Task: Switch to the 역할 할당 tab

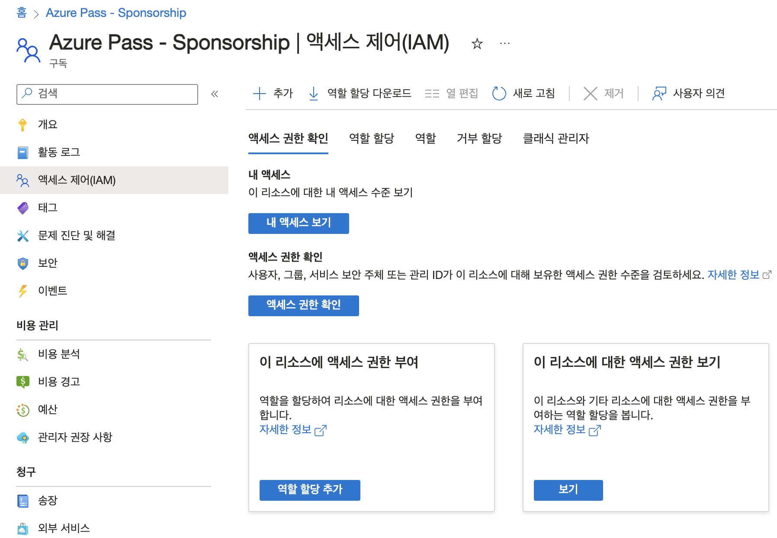Action: pos(372,139)
